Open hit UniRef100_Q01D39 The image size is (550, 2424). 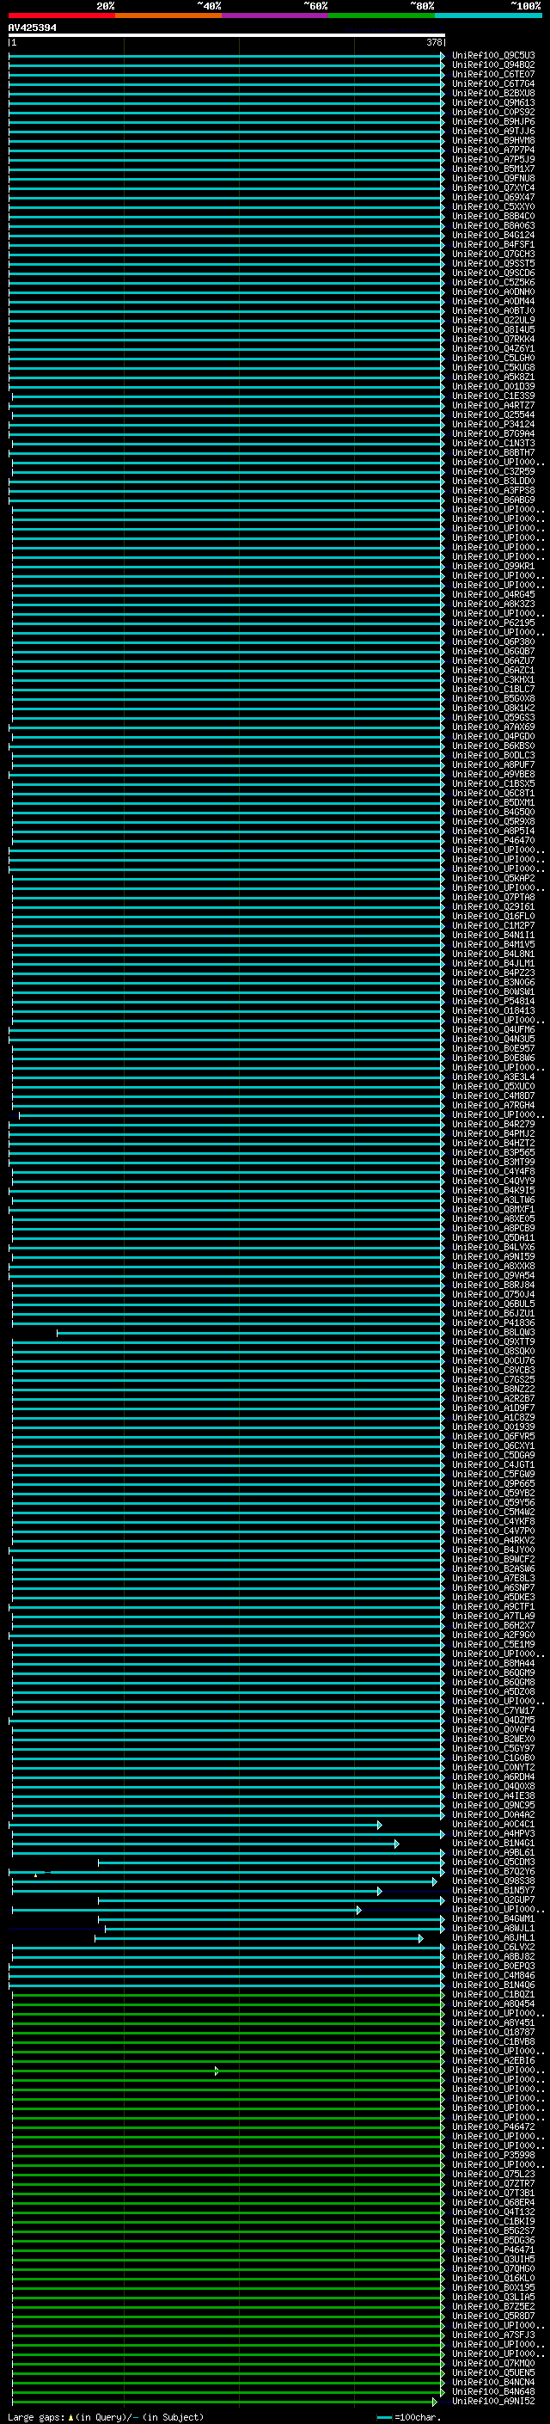pos(493,387)
